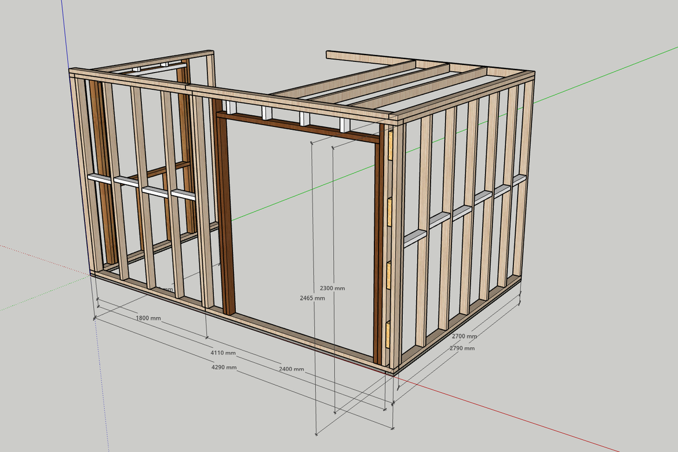Select the 4290 mm overall length dimension
The width and height of the screenshot is (678, 452).
point(224,367)
